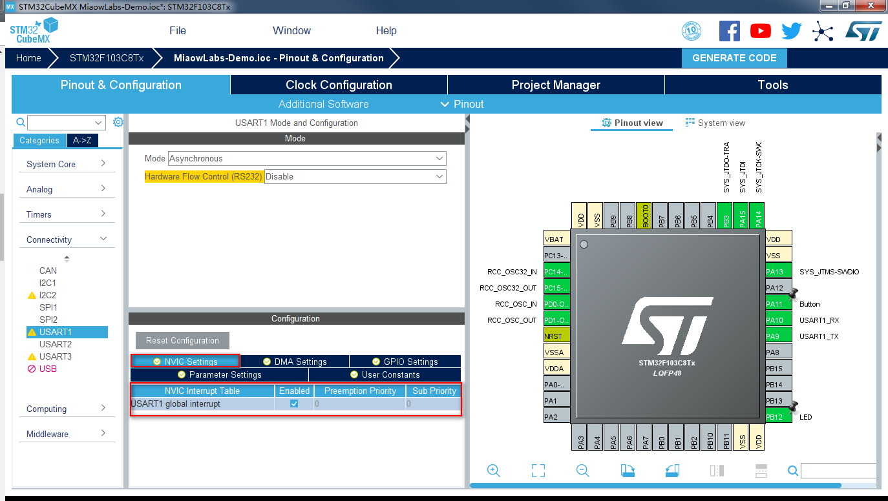Image resolution: width=888 pixels, height=501 pixels.
Task: Select USART2 in the Connectivity list
Action: coord(55,344)
